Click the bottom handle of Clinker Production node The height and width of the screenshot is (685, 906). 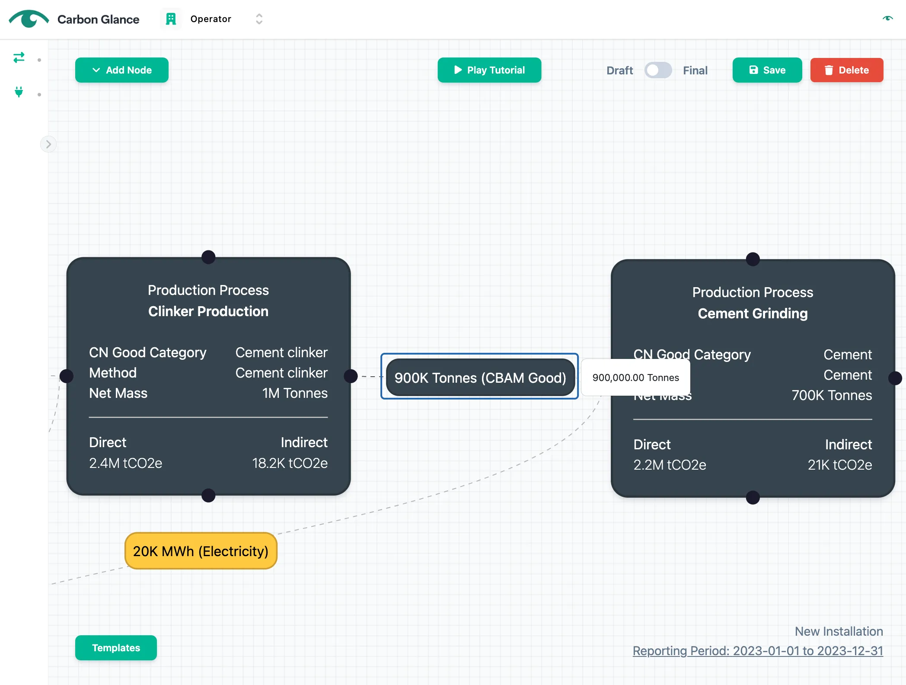click(208, 496)
